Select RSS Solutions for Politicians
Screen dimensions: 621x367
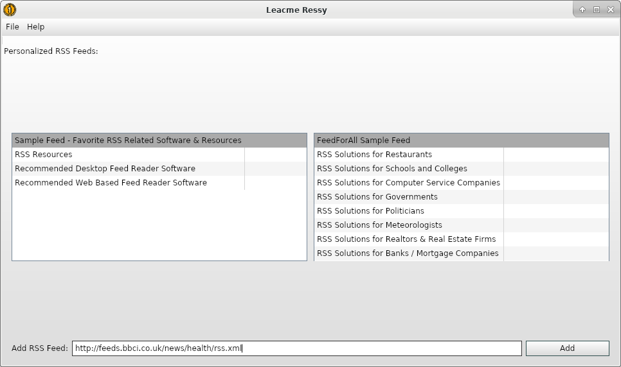point(370,211)
